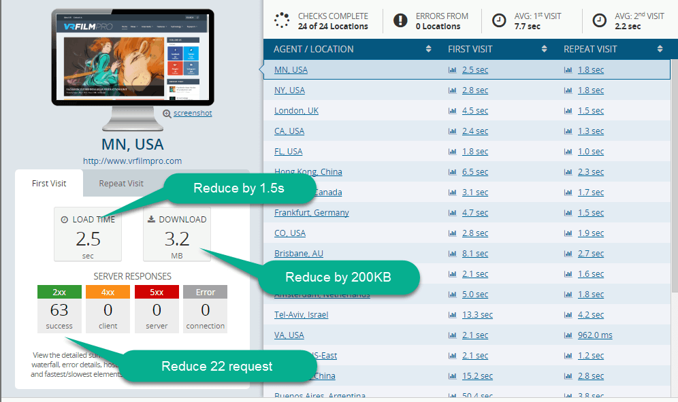
Task: Select the VA, USA location link
Action: 289,335
